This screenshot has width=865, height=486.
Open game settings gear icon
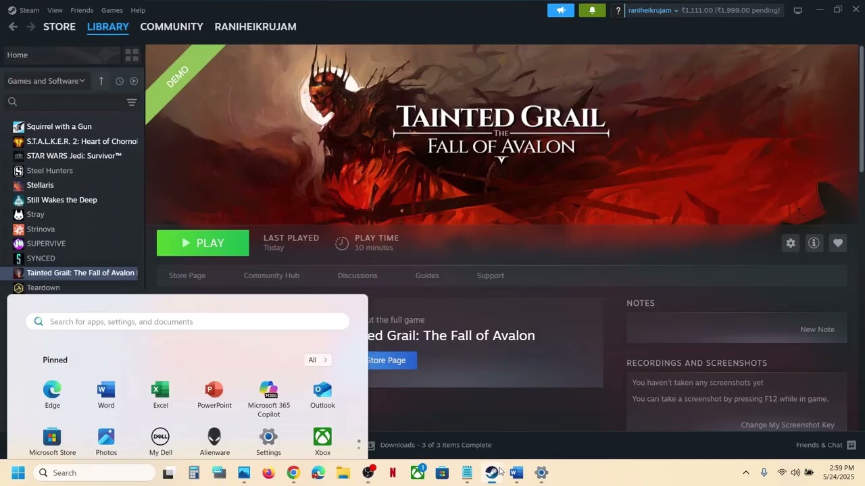click(791, 243)
